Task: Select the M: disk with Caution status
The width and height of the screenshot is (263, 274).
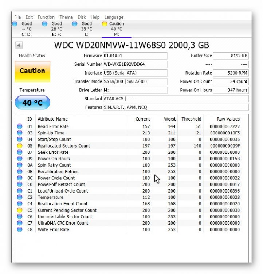Action: pos(117,29)
